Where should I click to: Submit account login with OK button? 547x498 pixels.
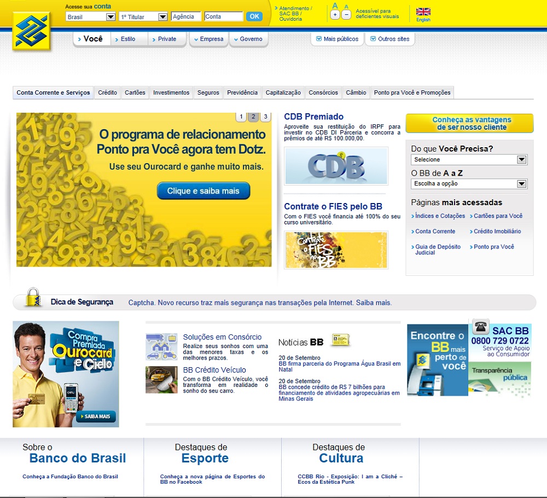(x=254, y=16)
